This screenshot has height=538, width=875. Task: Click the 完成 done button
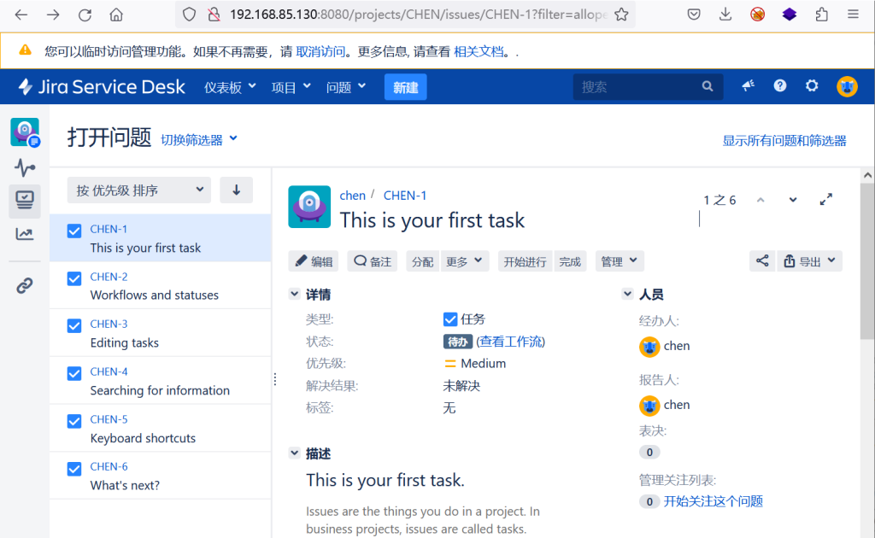[570, 261]
